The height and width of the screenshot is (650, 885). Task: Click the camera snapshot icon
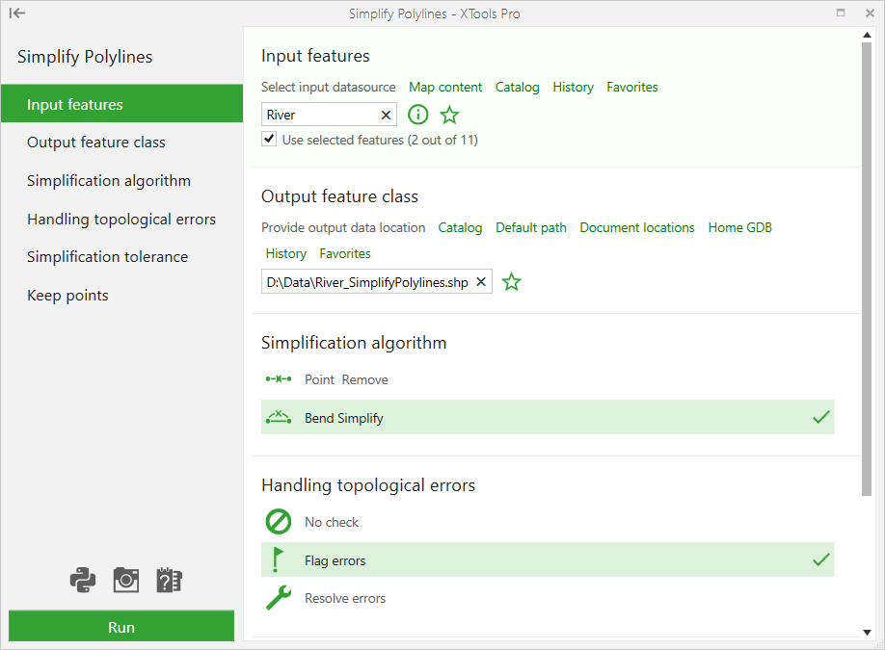point(126,580)
